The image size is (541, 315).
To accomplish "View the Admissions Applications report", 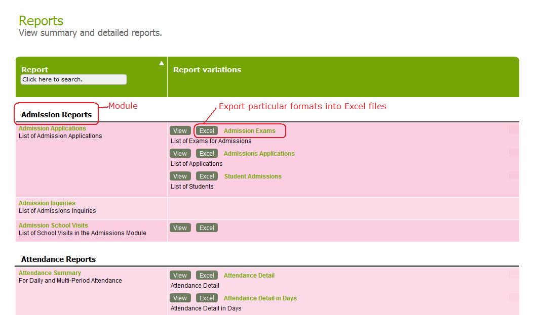I will pyautogui.click(x=180, y=153).
